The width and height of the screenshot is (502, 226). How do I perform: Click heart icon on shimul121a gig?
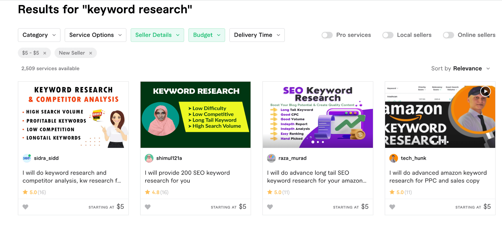pos(148,207)
